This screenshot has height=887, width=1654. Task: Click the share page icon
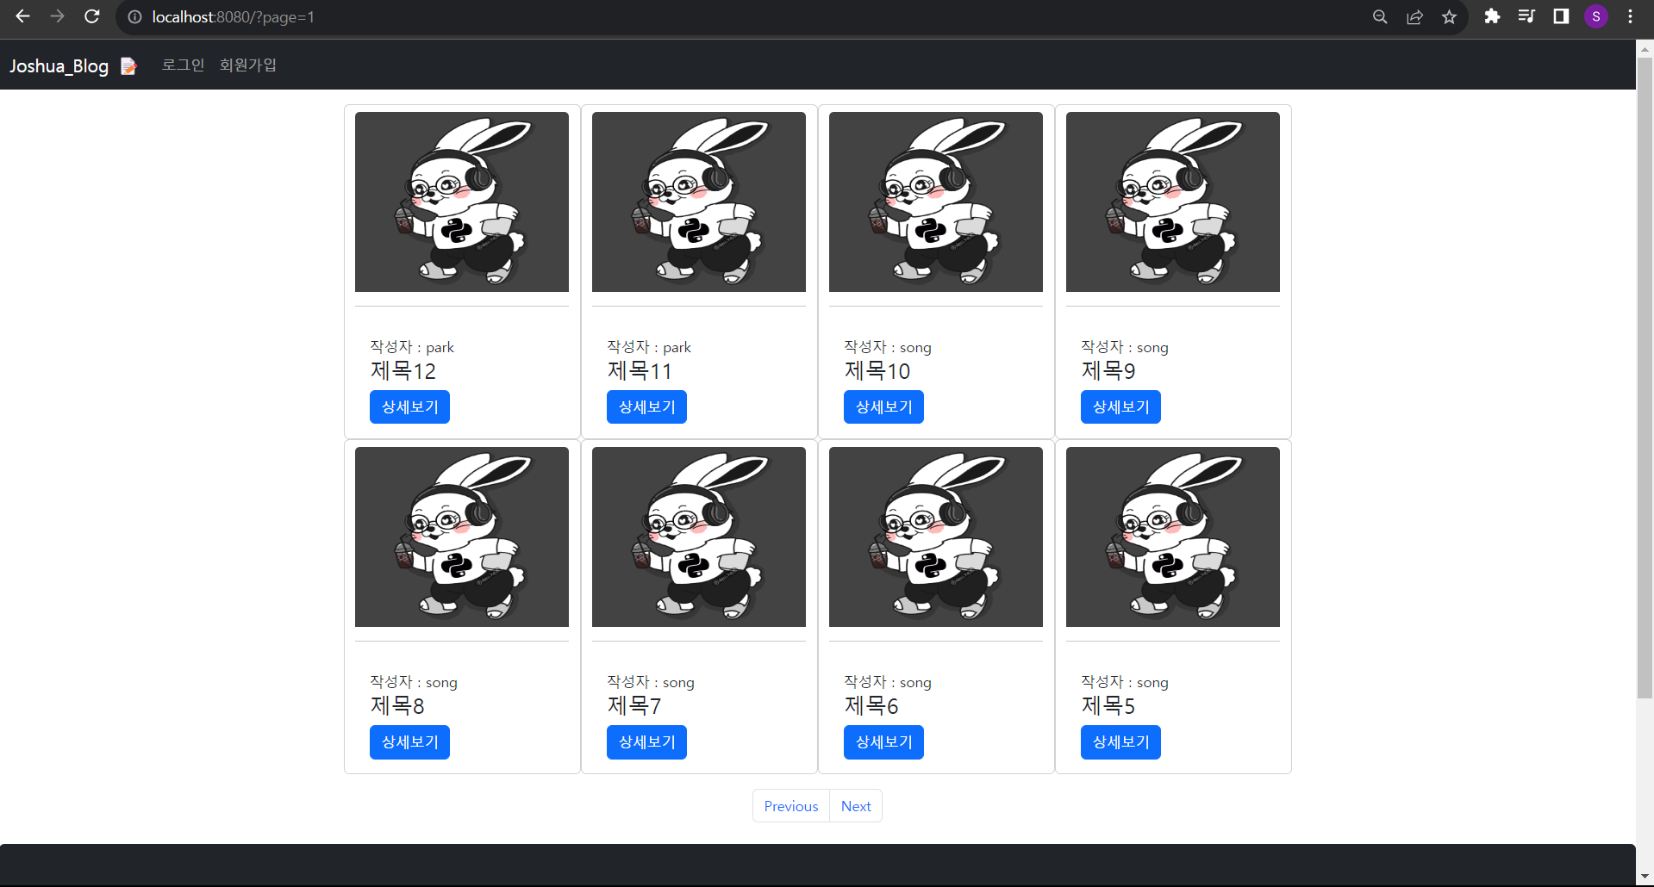pyautogui.click(x=1414, y=17)
